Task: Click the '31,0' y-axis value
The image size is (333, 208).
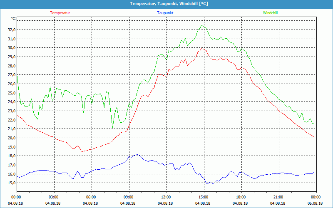Action: click(x=12, y=39)
